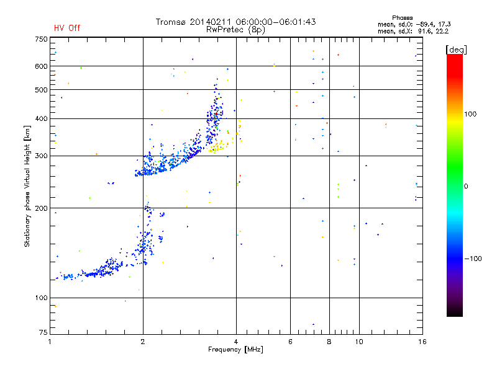Viewport: 497px width, 372px height.
Task: Click the x-axis label 'Frequency [MHz]'
Action: pos(235,350)
